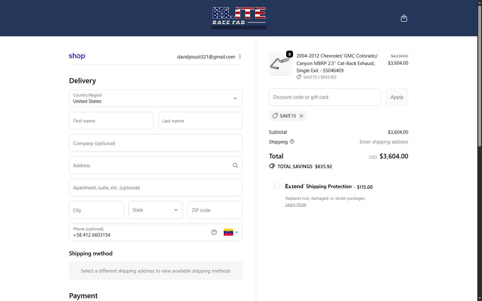Click the Apply discount button

tap(397, 97)
